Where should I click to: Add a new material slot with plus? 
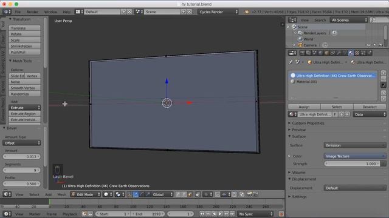coord(384,73)
